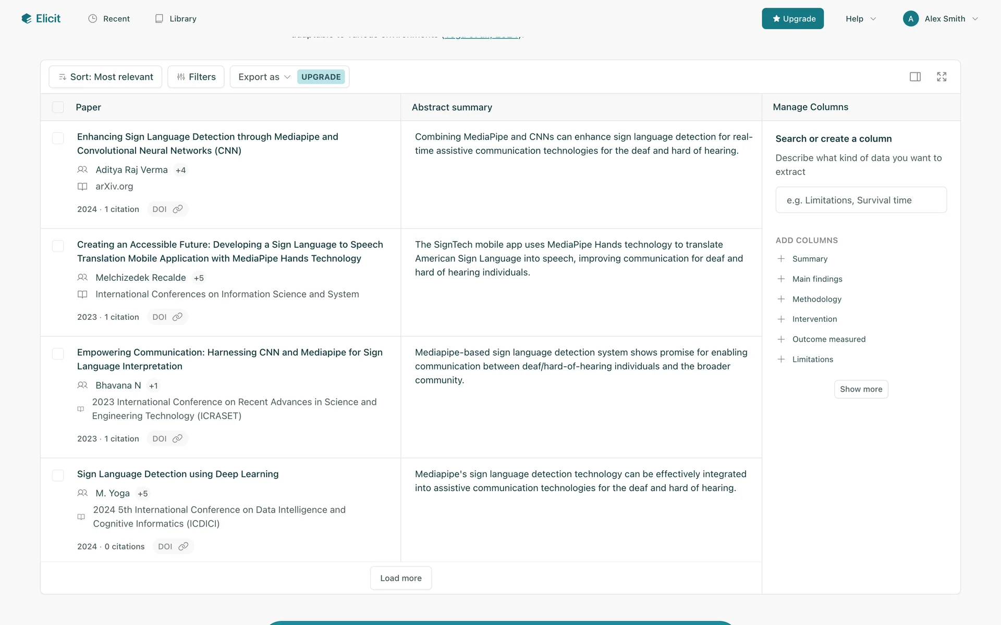The height and width of the screenshot is (625, 1001).
Task: Select the Enhancing Sign Language Detection paper checkbox
Action: point(58,138)
